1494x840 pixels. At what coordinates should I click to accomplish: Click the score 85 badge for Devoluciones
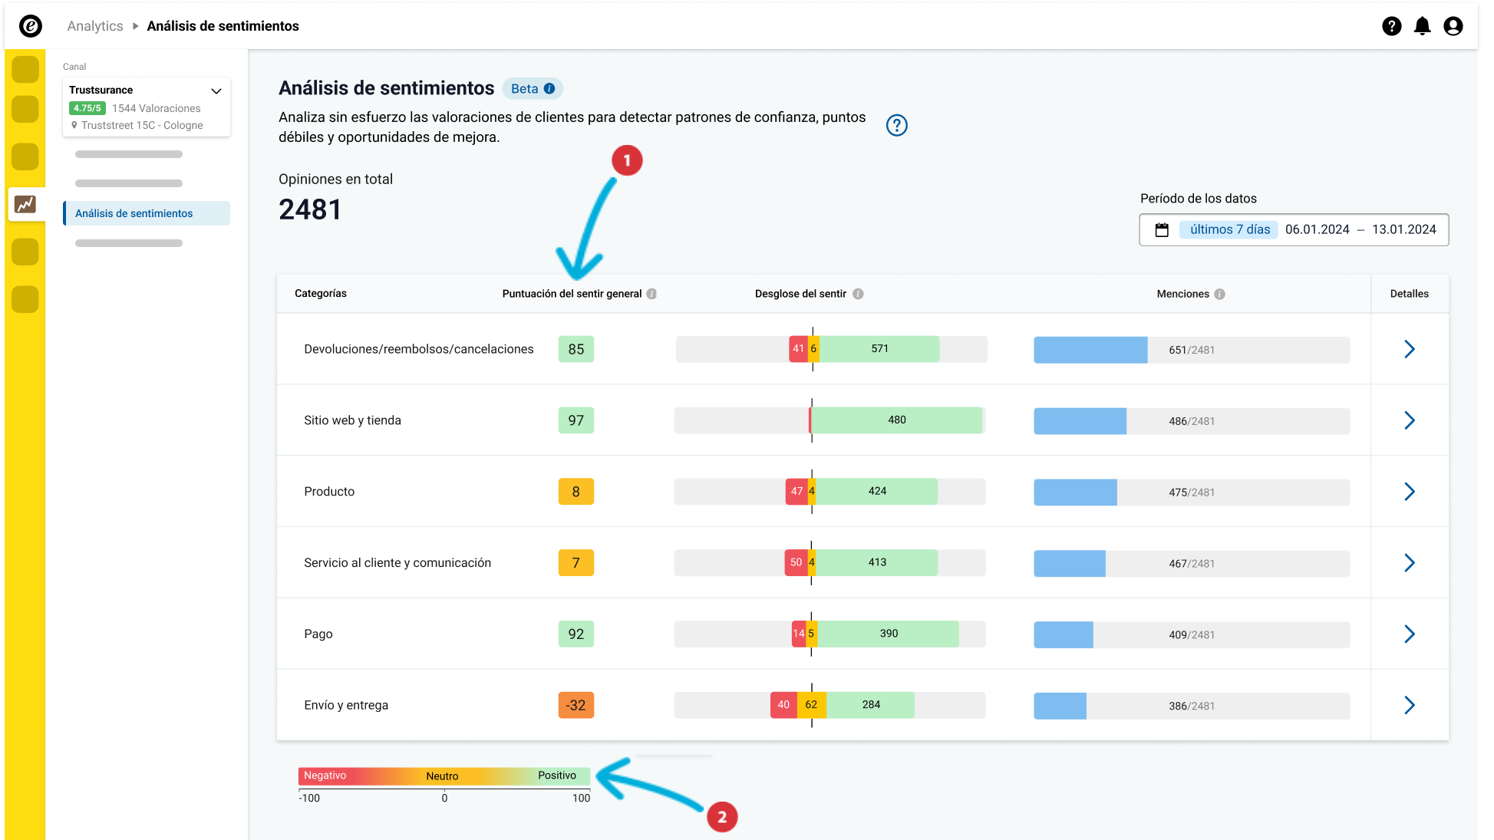click(576, 349)
